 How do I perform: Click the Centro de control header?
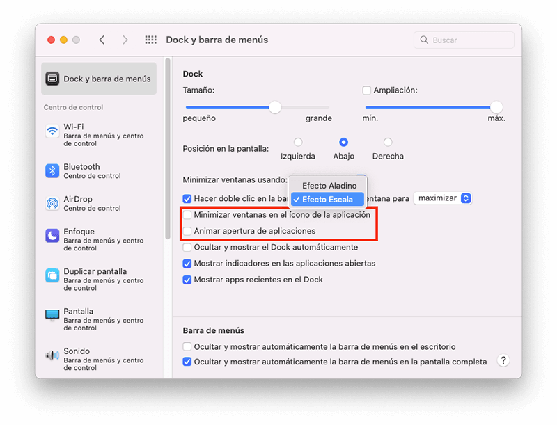[73, 107]
